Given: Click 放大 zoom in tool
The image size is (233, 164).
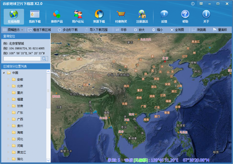Looking at the screenshot, I should click(139, 30).
